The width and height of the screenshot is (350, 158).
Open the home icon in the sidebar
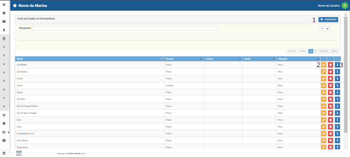4,4
